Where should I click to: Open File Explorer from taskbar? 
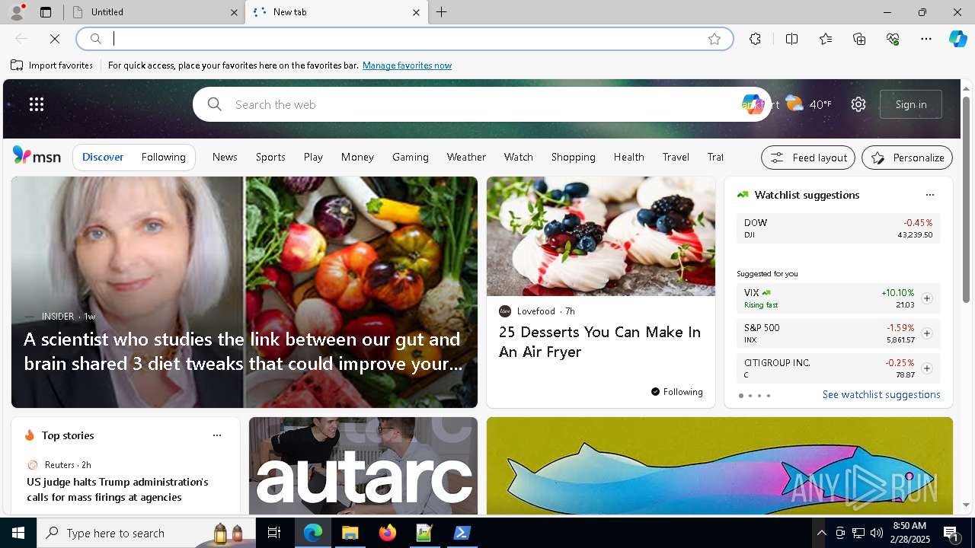(350, 533)
